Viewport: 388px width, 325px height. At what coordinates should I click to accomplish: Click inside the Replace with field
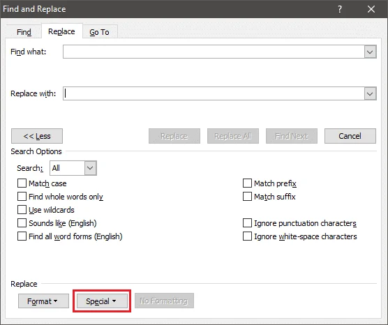[x=214, y=93]
